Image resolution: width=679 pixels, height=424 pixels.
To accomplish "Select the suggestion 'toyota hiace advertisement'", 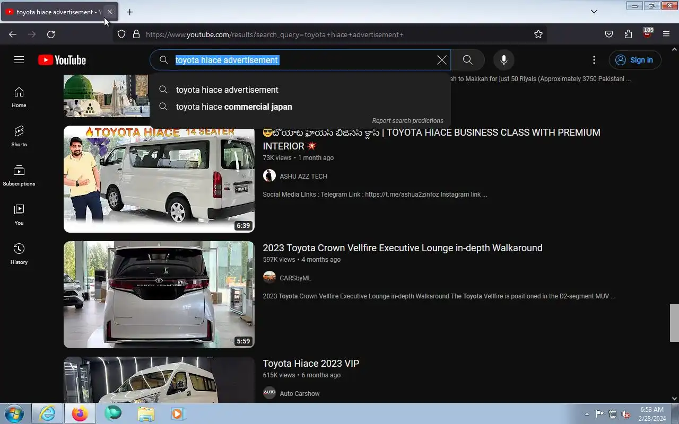I will pos(300,90).
